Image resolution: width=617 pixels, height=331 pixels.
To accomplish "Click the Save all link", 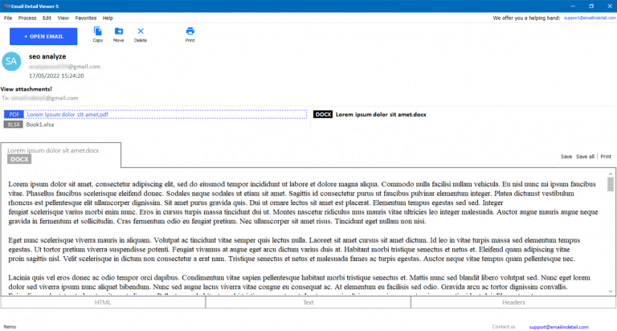I will tap(585, 157).
